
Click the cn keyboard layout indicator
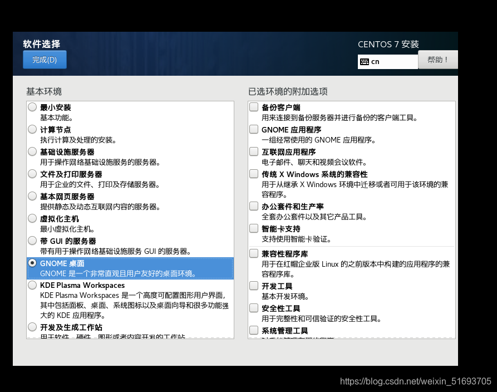point(388,61)
